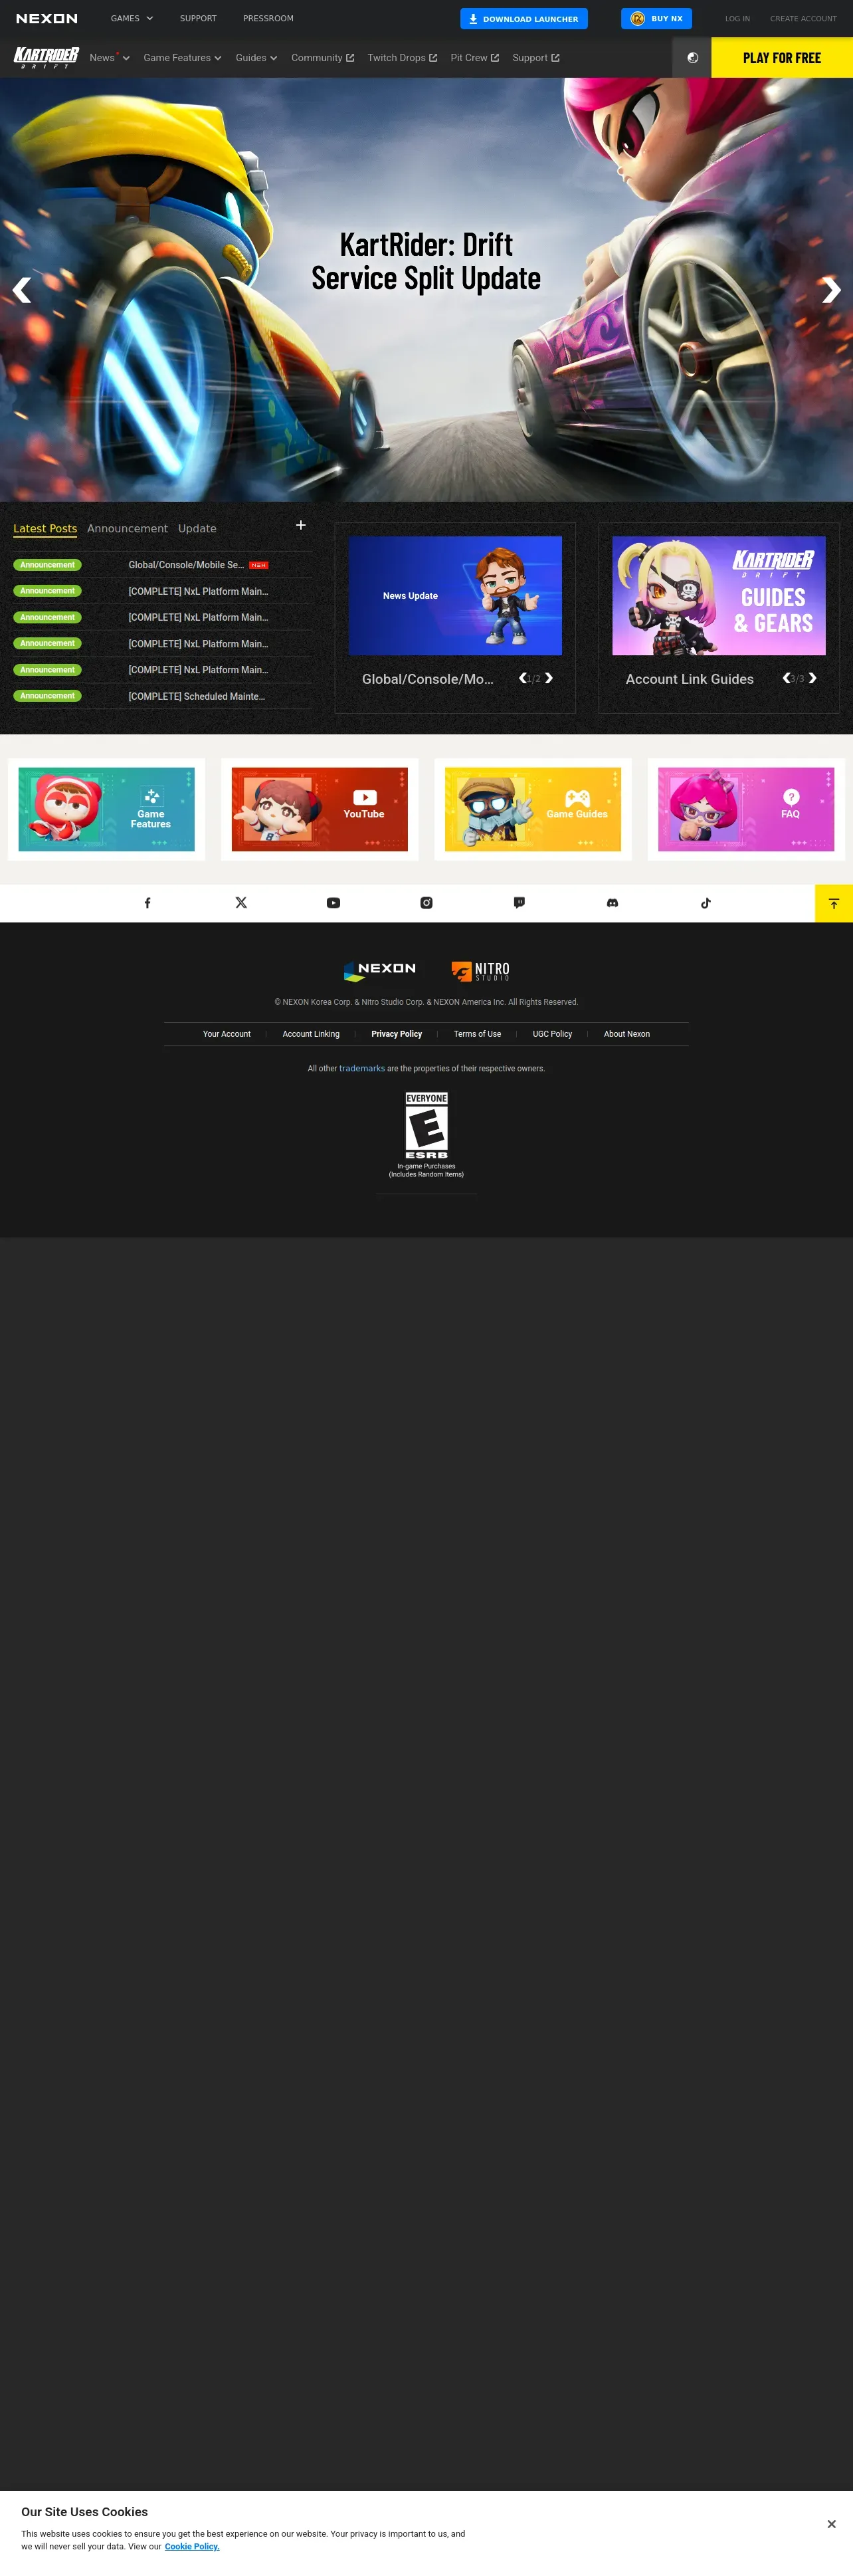Open the FAQ tile
The height and width of the screenshot is (2560, 853).
point(746,809)
